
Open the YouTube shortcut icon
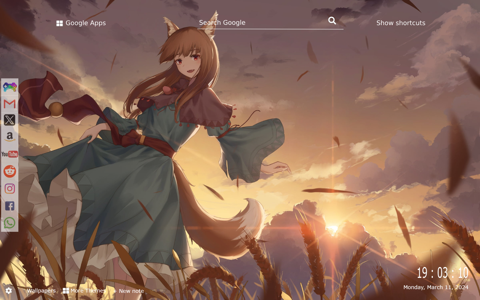tap(10, 154)
